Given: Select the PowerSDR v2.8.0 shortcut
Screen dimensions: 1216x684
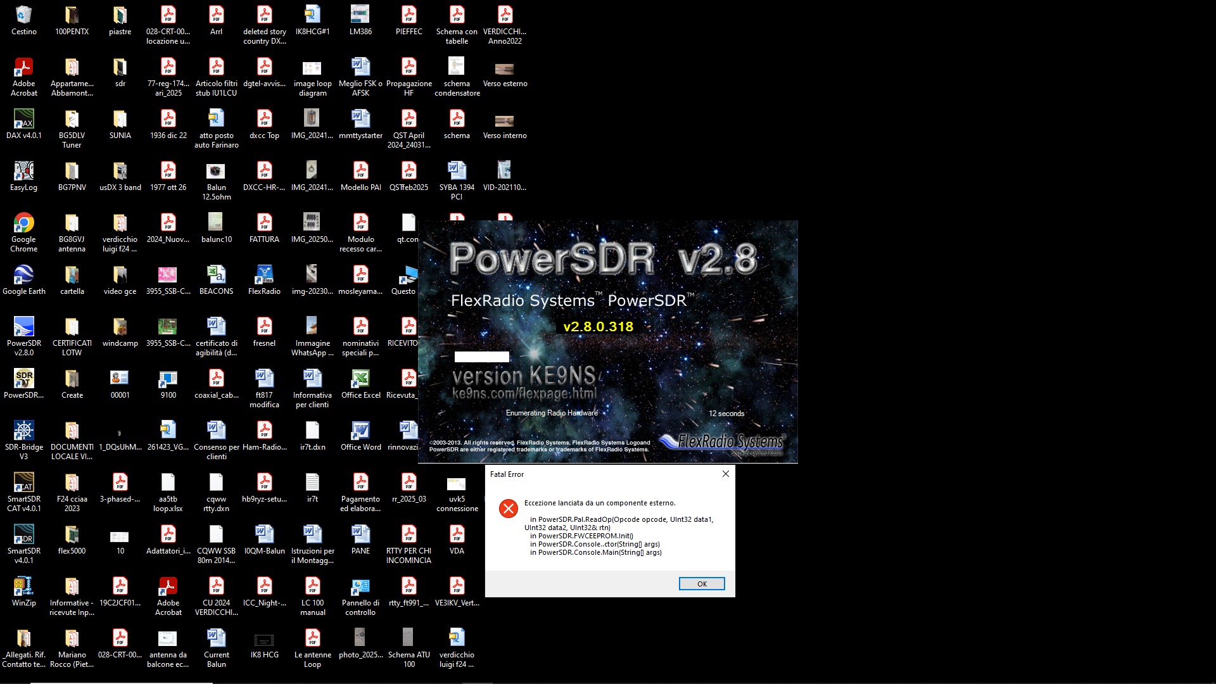Looking at the screenshot, I should (24, 336).
